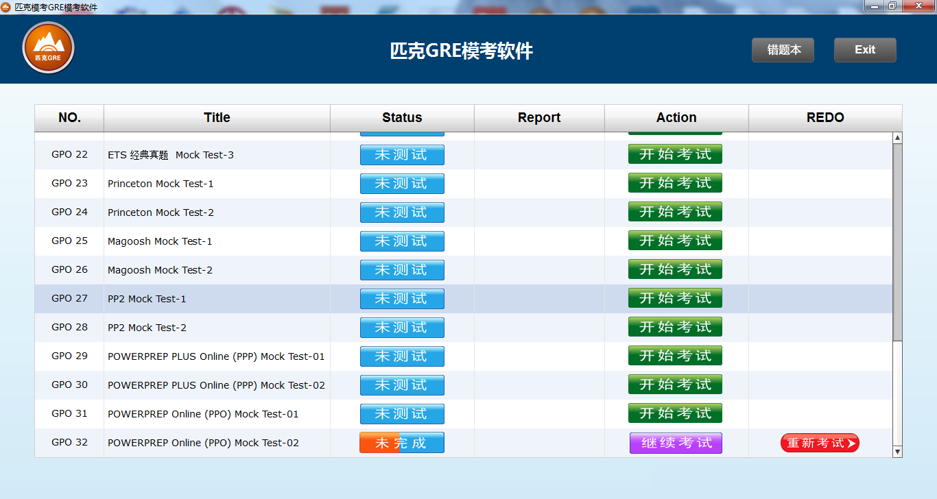Start the PP2 Mock Test-2 exam

pos(675,327)
